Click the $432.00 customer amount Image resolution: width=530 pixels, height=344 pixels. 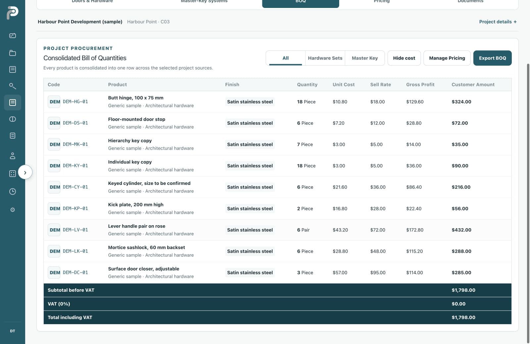click(461, 230)
